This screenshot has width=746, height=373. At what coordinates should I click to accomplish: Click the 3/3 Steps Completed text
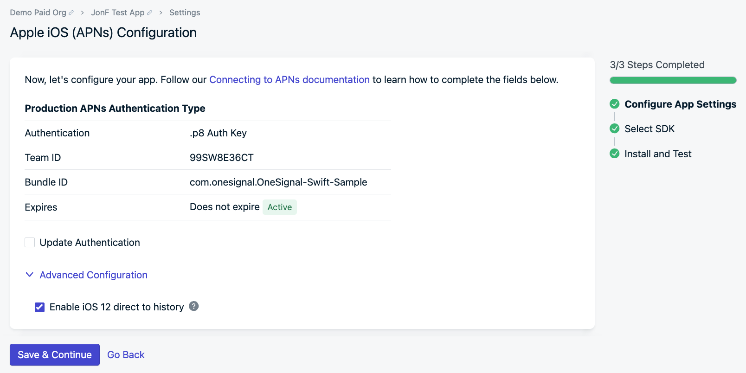tap(657, 64)
